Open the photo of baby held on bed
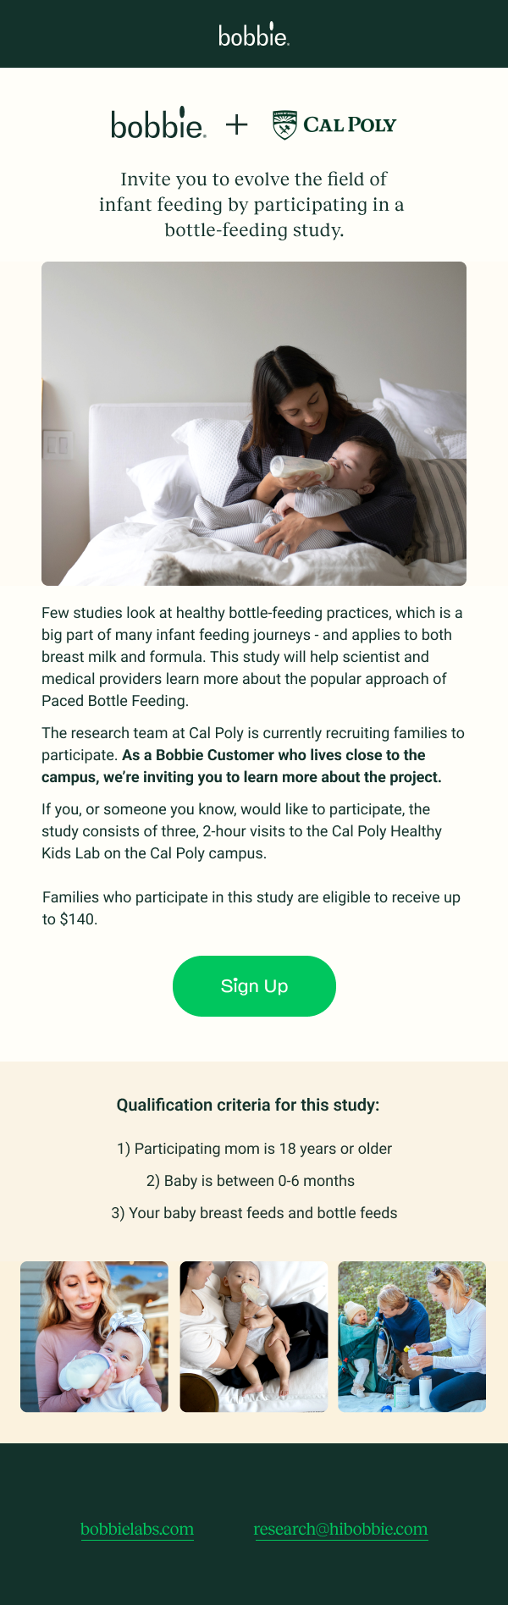 254,1337
